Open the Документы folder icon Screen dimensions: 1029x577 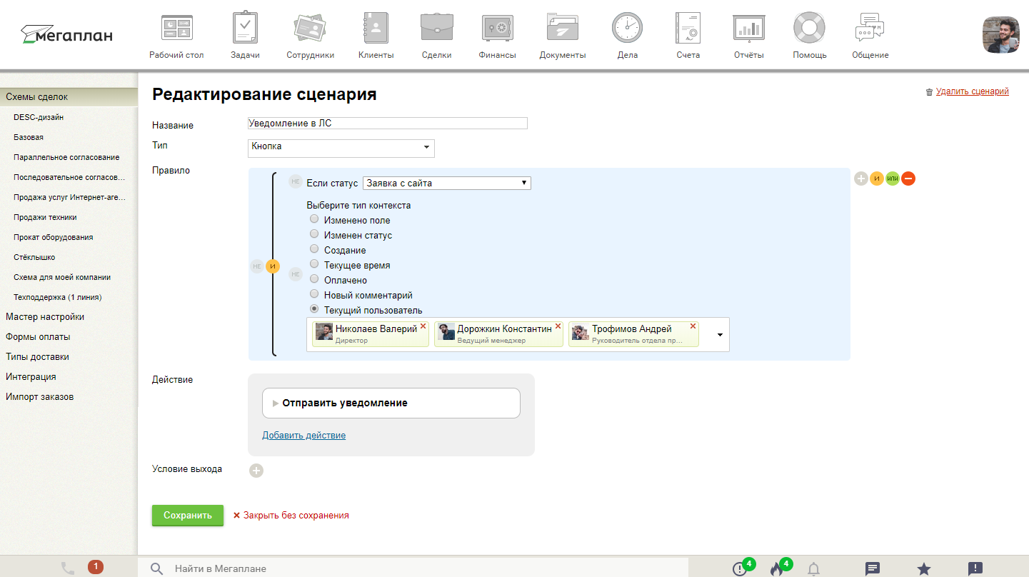[563, 29]
